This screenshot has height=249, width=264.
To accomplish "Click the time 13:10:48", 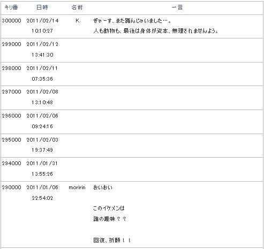I will click(42, 103).
